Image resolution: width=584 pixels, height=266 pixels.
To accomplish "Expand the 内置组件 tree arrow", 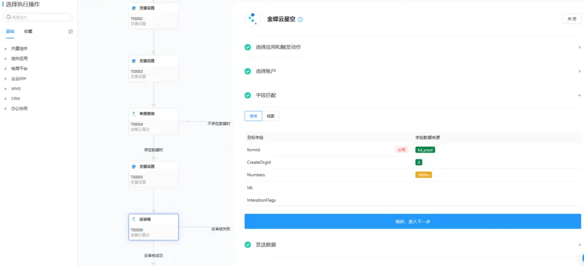I will [x=6, y=48].
